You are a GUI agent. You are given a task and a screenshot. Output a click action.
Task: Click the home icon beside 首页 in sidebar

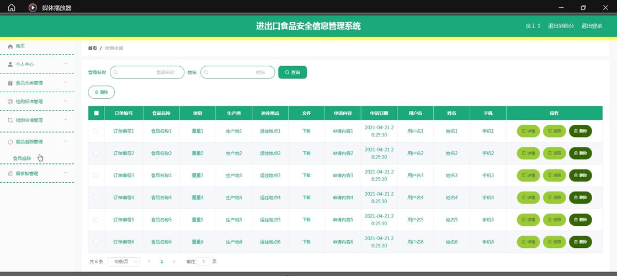(x=10, y=46)
